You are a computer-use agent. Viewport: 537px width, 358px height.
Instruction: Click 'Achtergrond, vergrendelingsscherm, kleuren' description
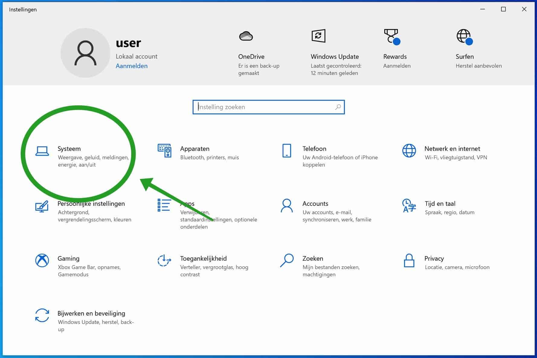click(95, 216)
